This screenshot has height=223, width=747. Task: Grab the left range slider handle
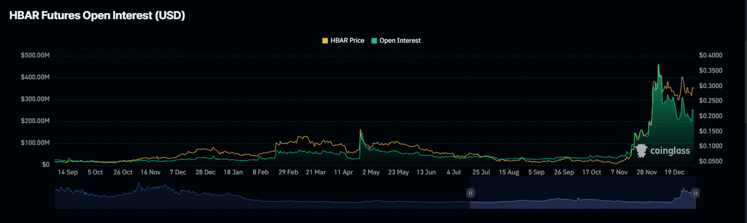[x=470, y=193]
